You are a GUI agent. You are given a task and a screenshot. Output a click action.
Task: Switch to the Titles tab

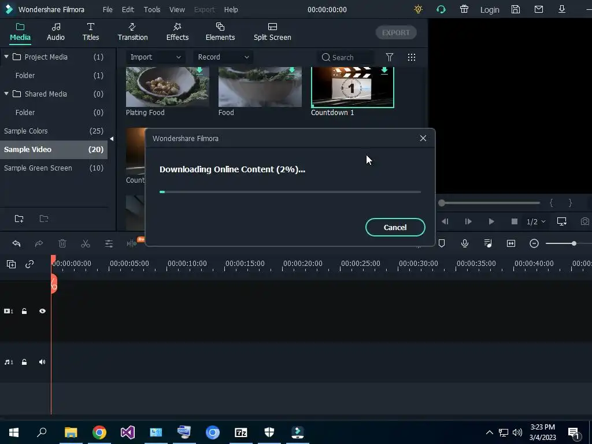91,32
